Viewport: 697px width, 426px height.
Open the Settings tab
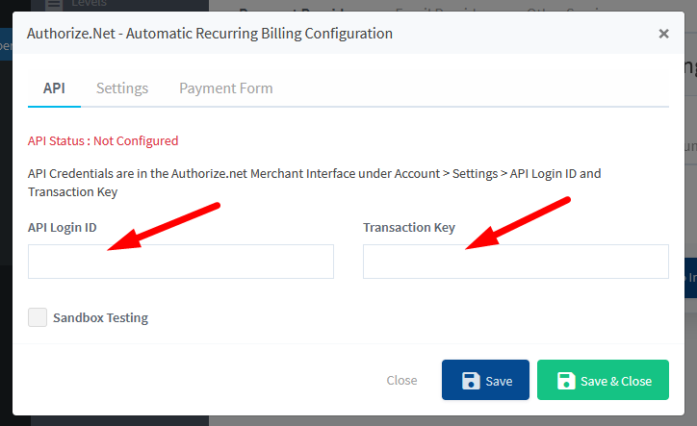click(122, 88)
